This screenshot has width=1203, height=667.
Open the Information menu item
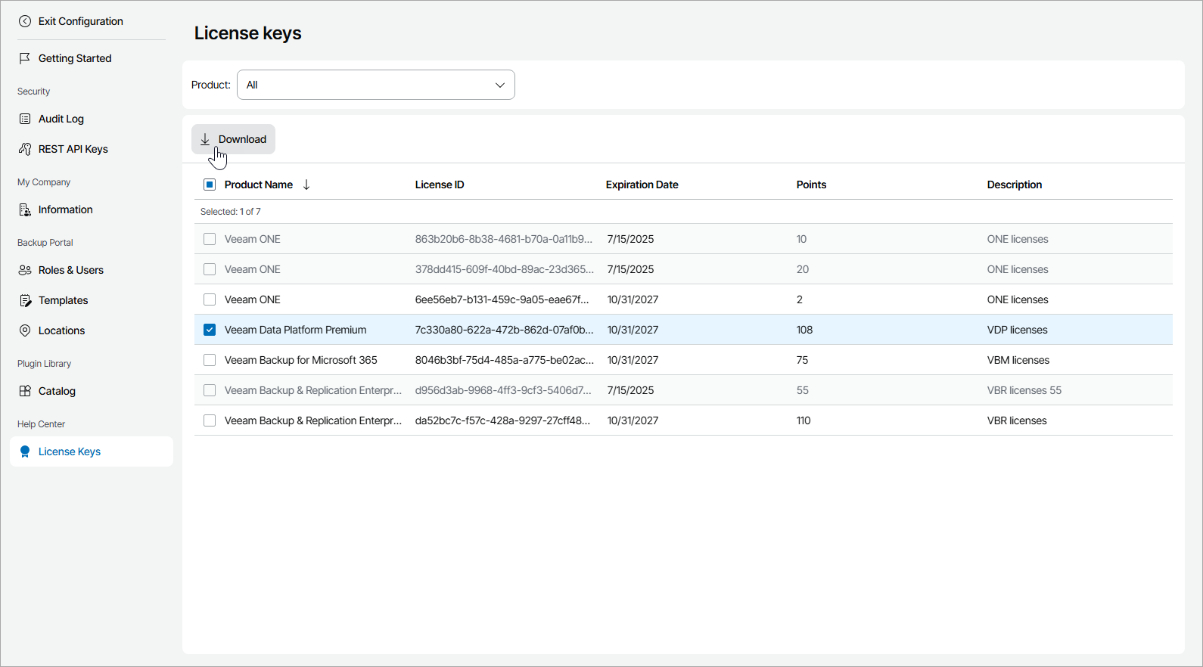pos(65,209)
